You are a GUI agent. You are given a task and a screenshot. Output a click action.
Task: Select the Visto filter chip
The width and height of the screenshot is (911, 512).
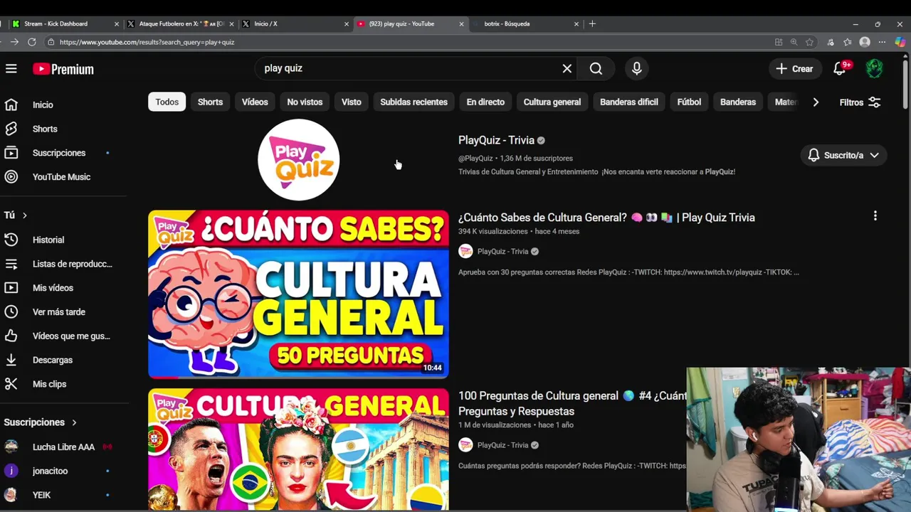pos(352,102)
